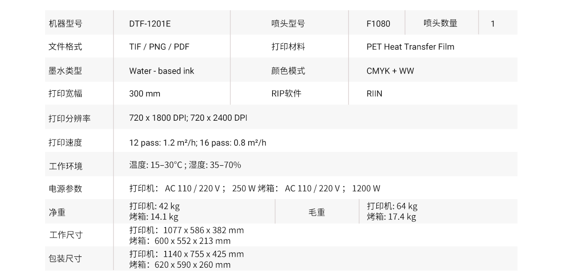Click the 电源参数 row label
This screenshot has height=279, width=563.
tap(65, 188)
